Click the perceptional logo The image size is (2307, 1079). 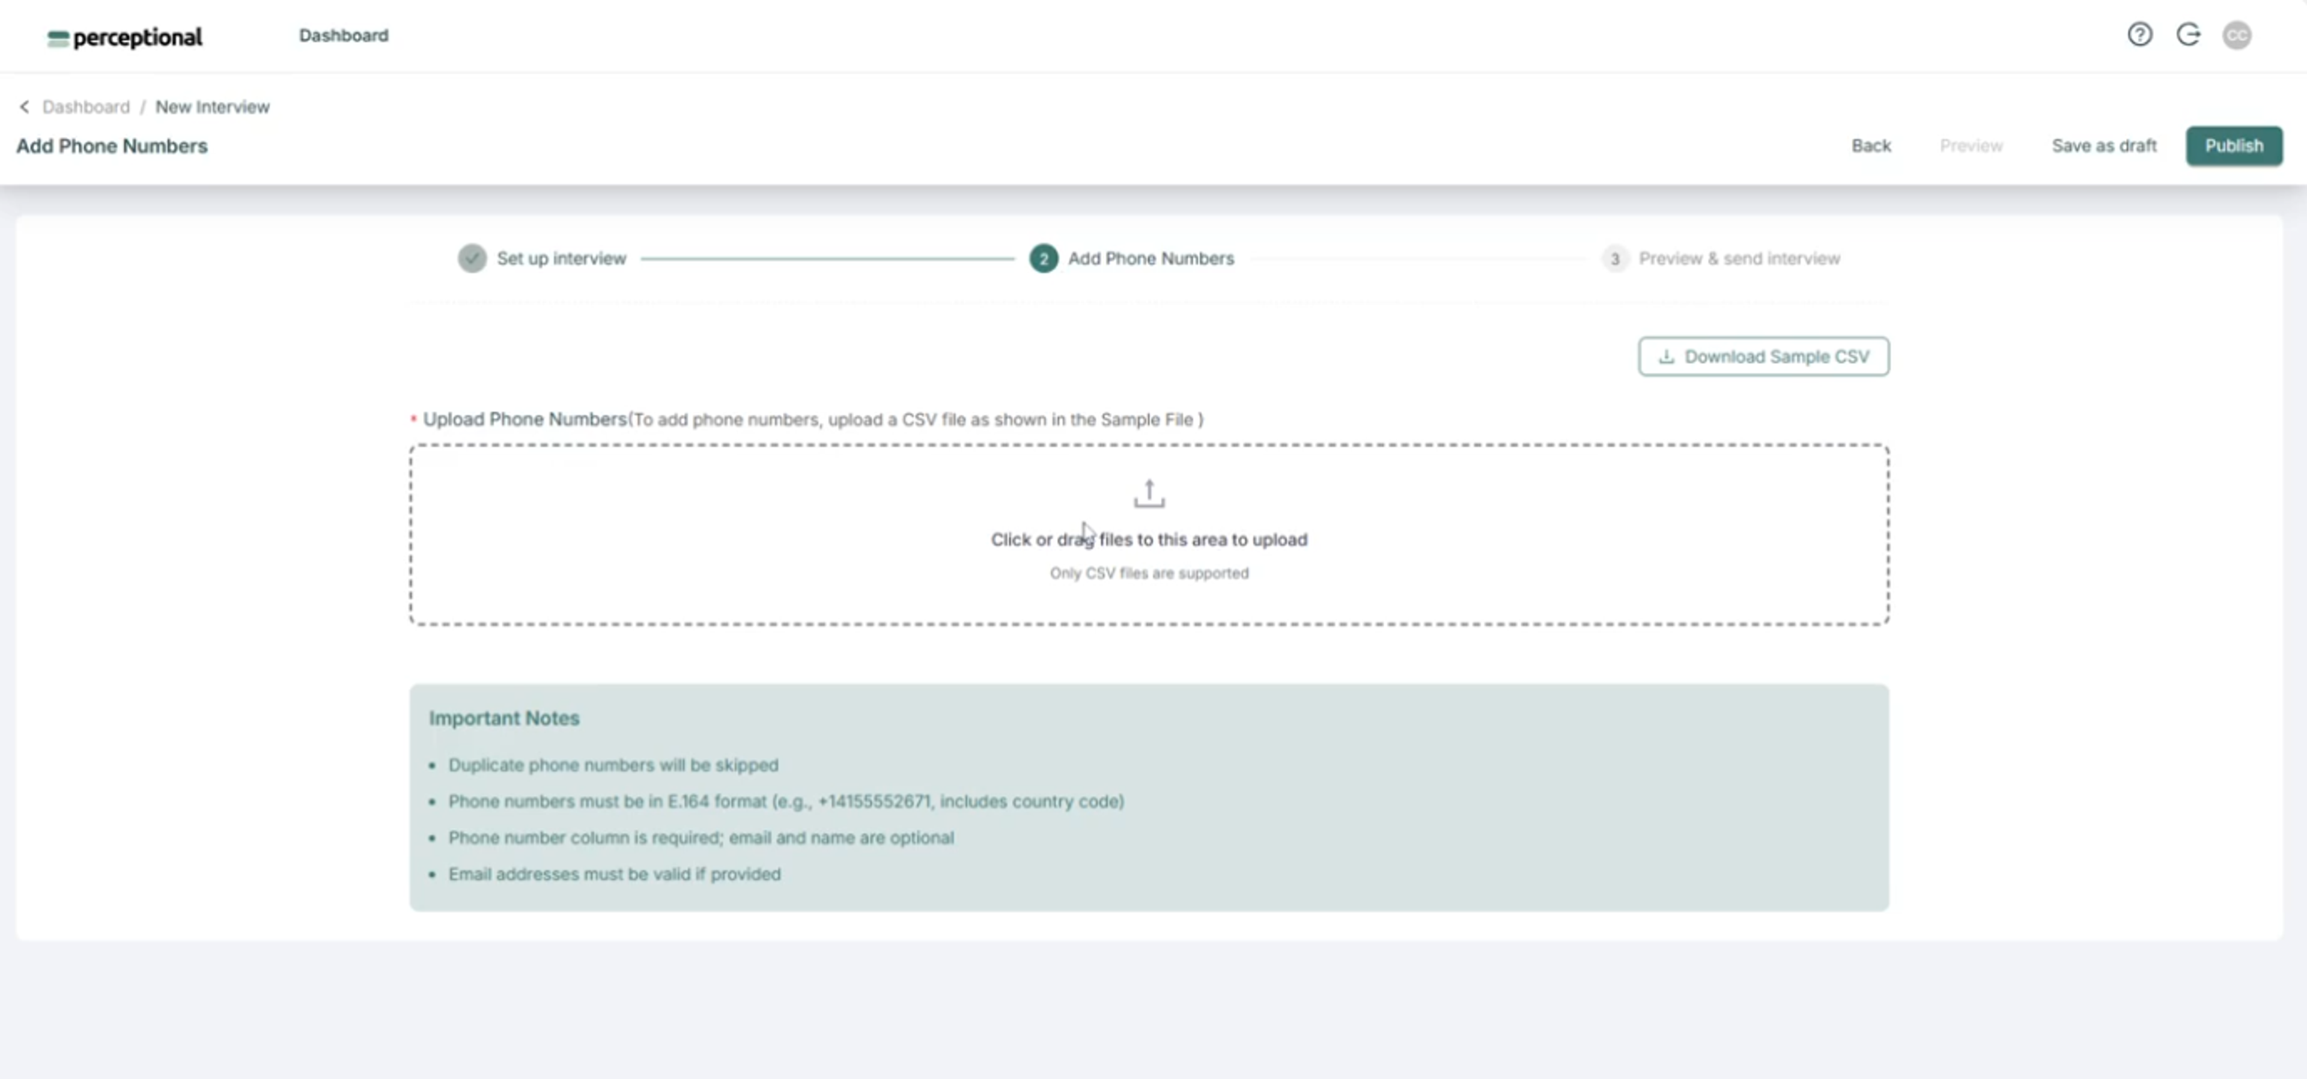coord(126,37)
